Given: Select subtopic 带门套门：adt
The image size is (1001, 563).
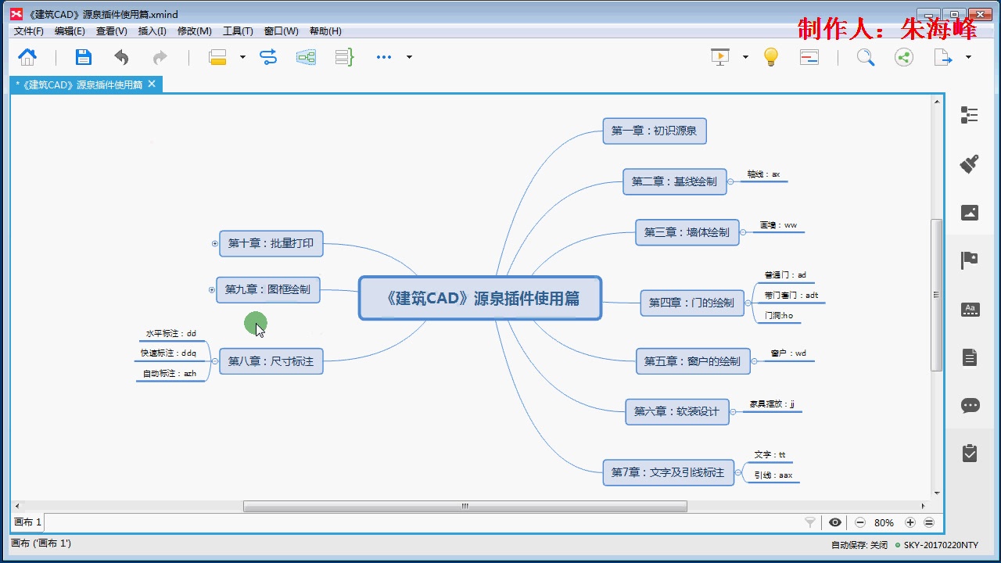Looking at the screenshot, I should tap(791, 296).
